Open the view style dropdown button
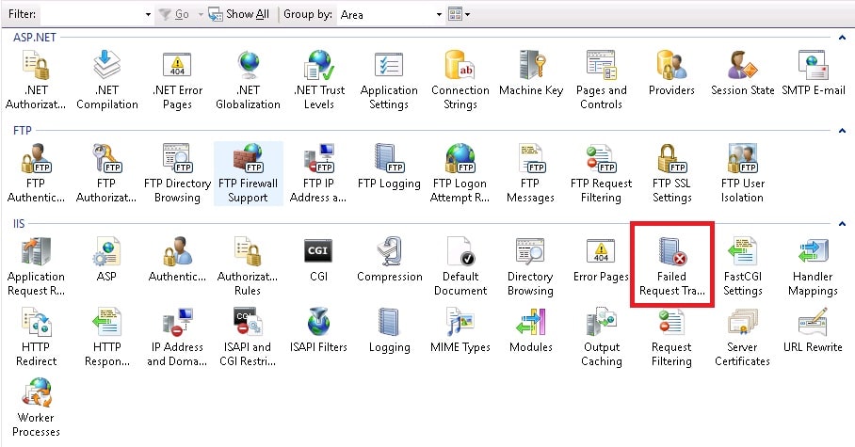This screenshot has height=447, width=855. click(x=460, y=14)
